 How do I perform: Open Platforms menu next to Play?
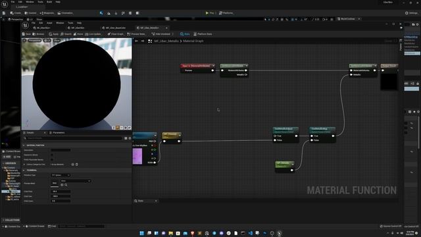coord(226,13)
